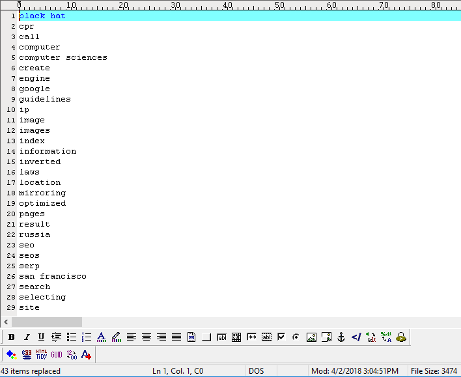Viewport: 461px width, 377px height.
Task: Click the word 'inverted' on line 15
Action: tap(40, 161)
